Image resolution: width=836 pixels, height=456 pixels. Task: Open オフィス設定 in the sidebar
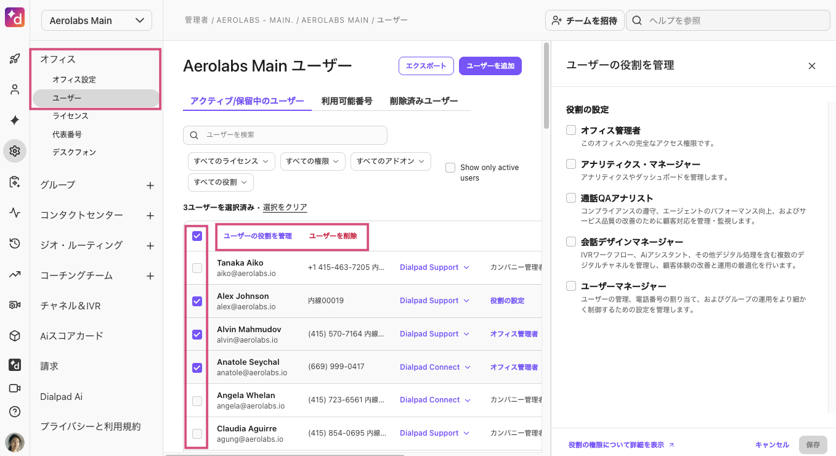(x=74, y=80)
